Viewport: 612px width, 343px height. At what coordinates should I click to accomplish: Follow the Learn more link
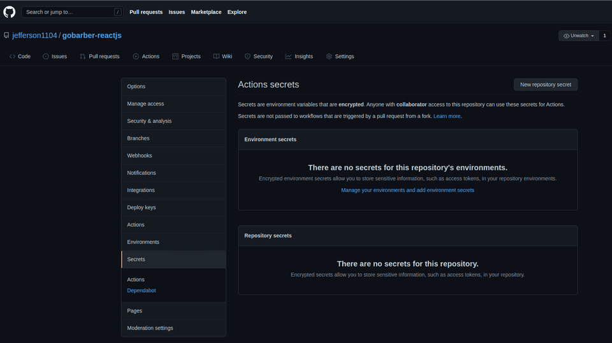coord(447,116)
